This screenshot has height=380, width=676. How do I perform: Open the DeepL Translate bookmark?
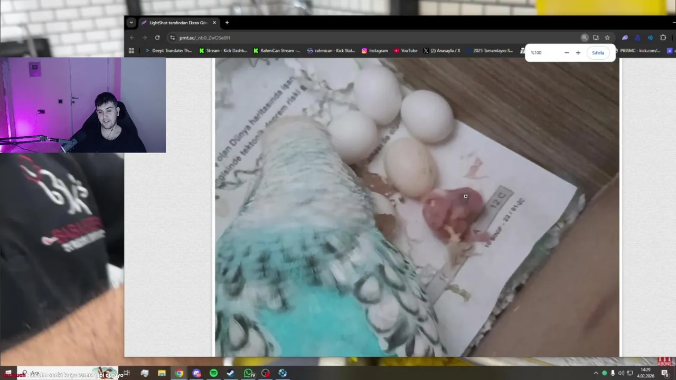coord(168,51)
